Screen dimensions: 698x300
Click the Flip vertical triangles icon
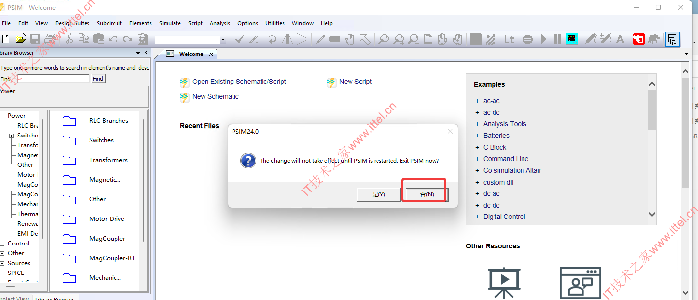point(301,39)
